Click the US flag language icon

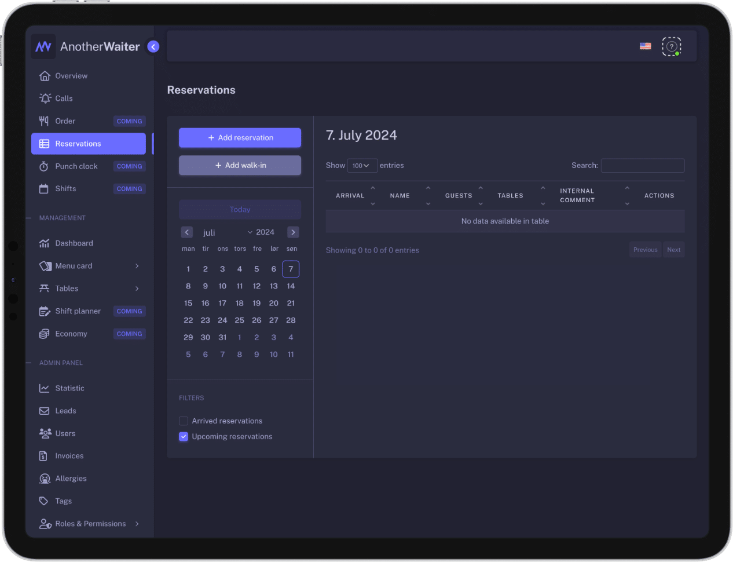point(645,46)
